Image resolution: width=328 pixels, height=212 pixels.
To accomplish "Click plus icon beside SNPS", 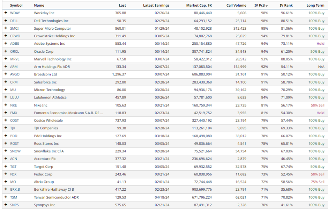I will tap(6, 205).
